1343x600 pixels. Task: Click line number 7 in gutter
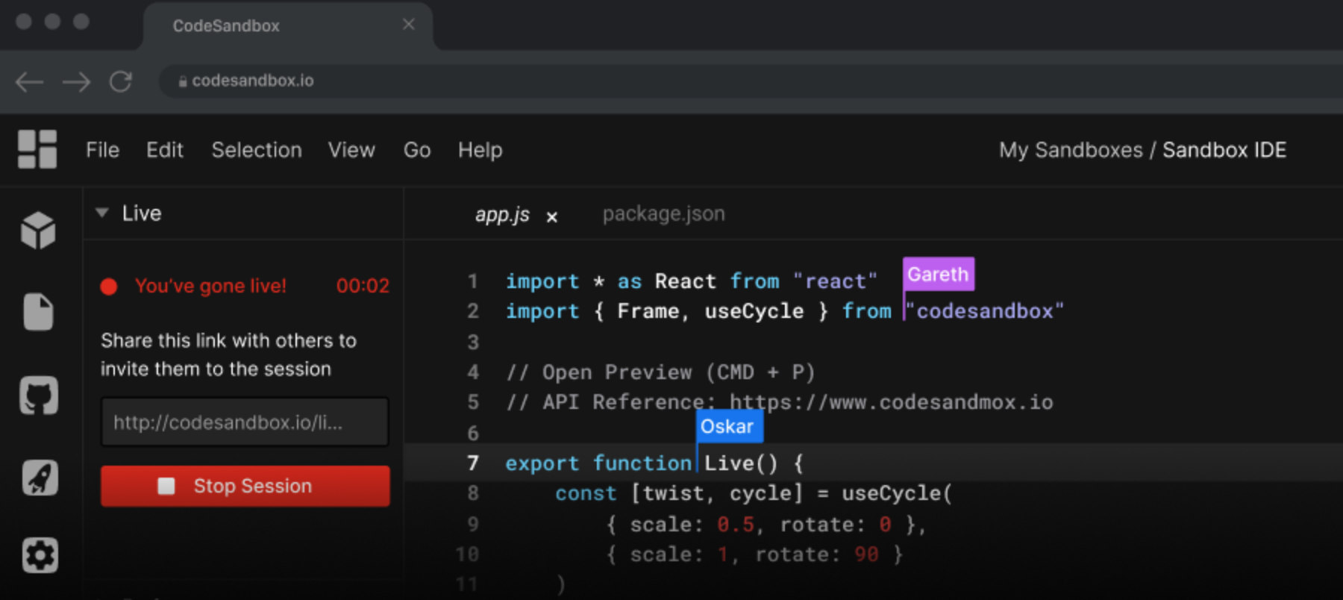pyautogui.click(x=473, y=463)
